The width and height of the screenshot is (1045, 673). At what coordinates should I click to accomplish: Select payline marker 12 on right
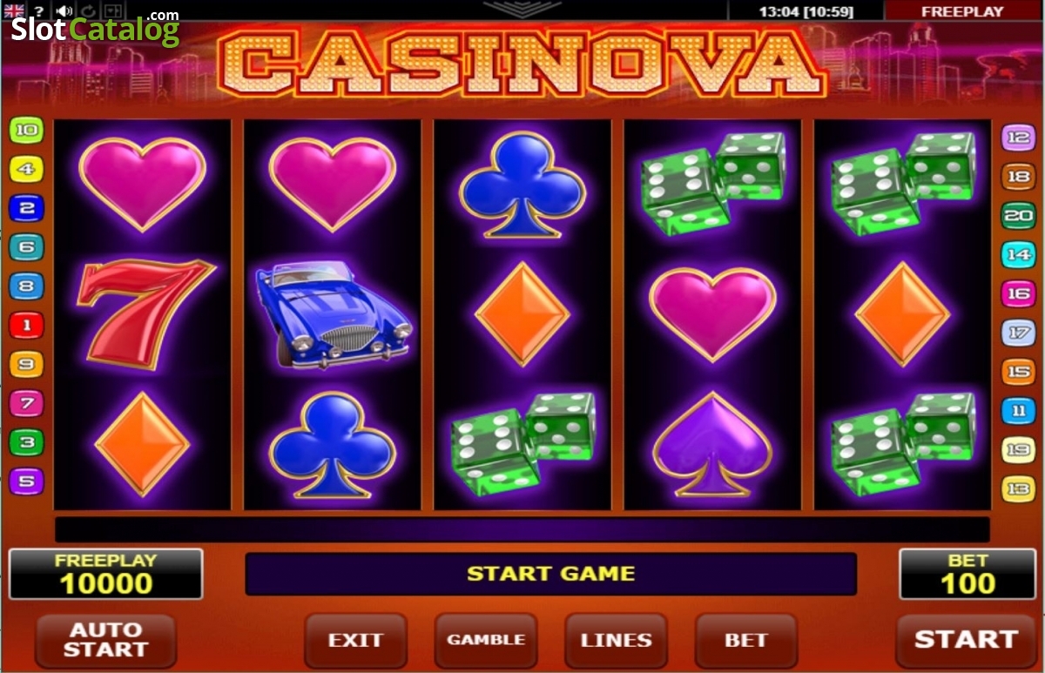[x=1018, y=137]
